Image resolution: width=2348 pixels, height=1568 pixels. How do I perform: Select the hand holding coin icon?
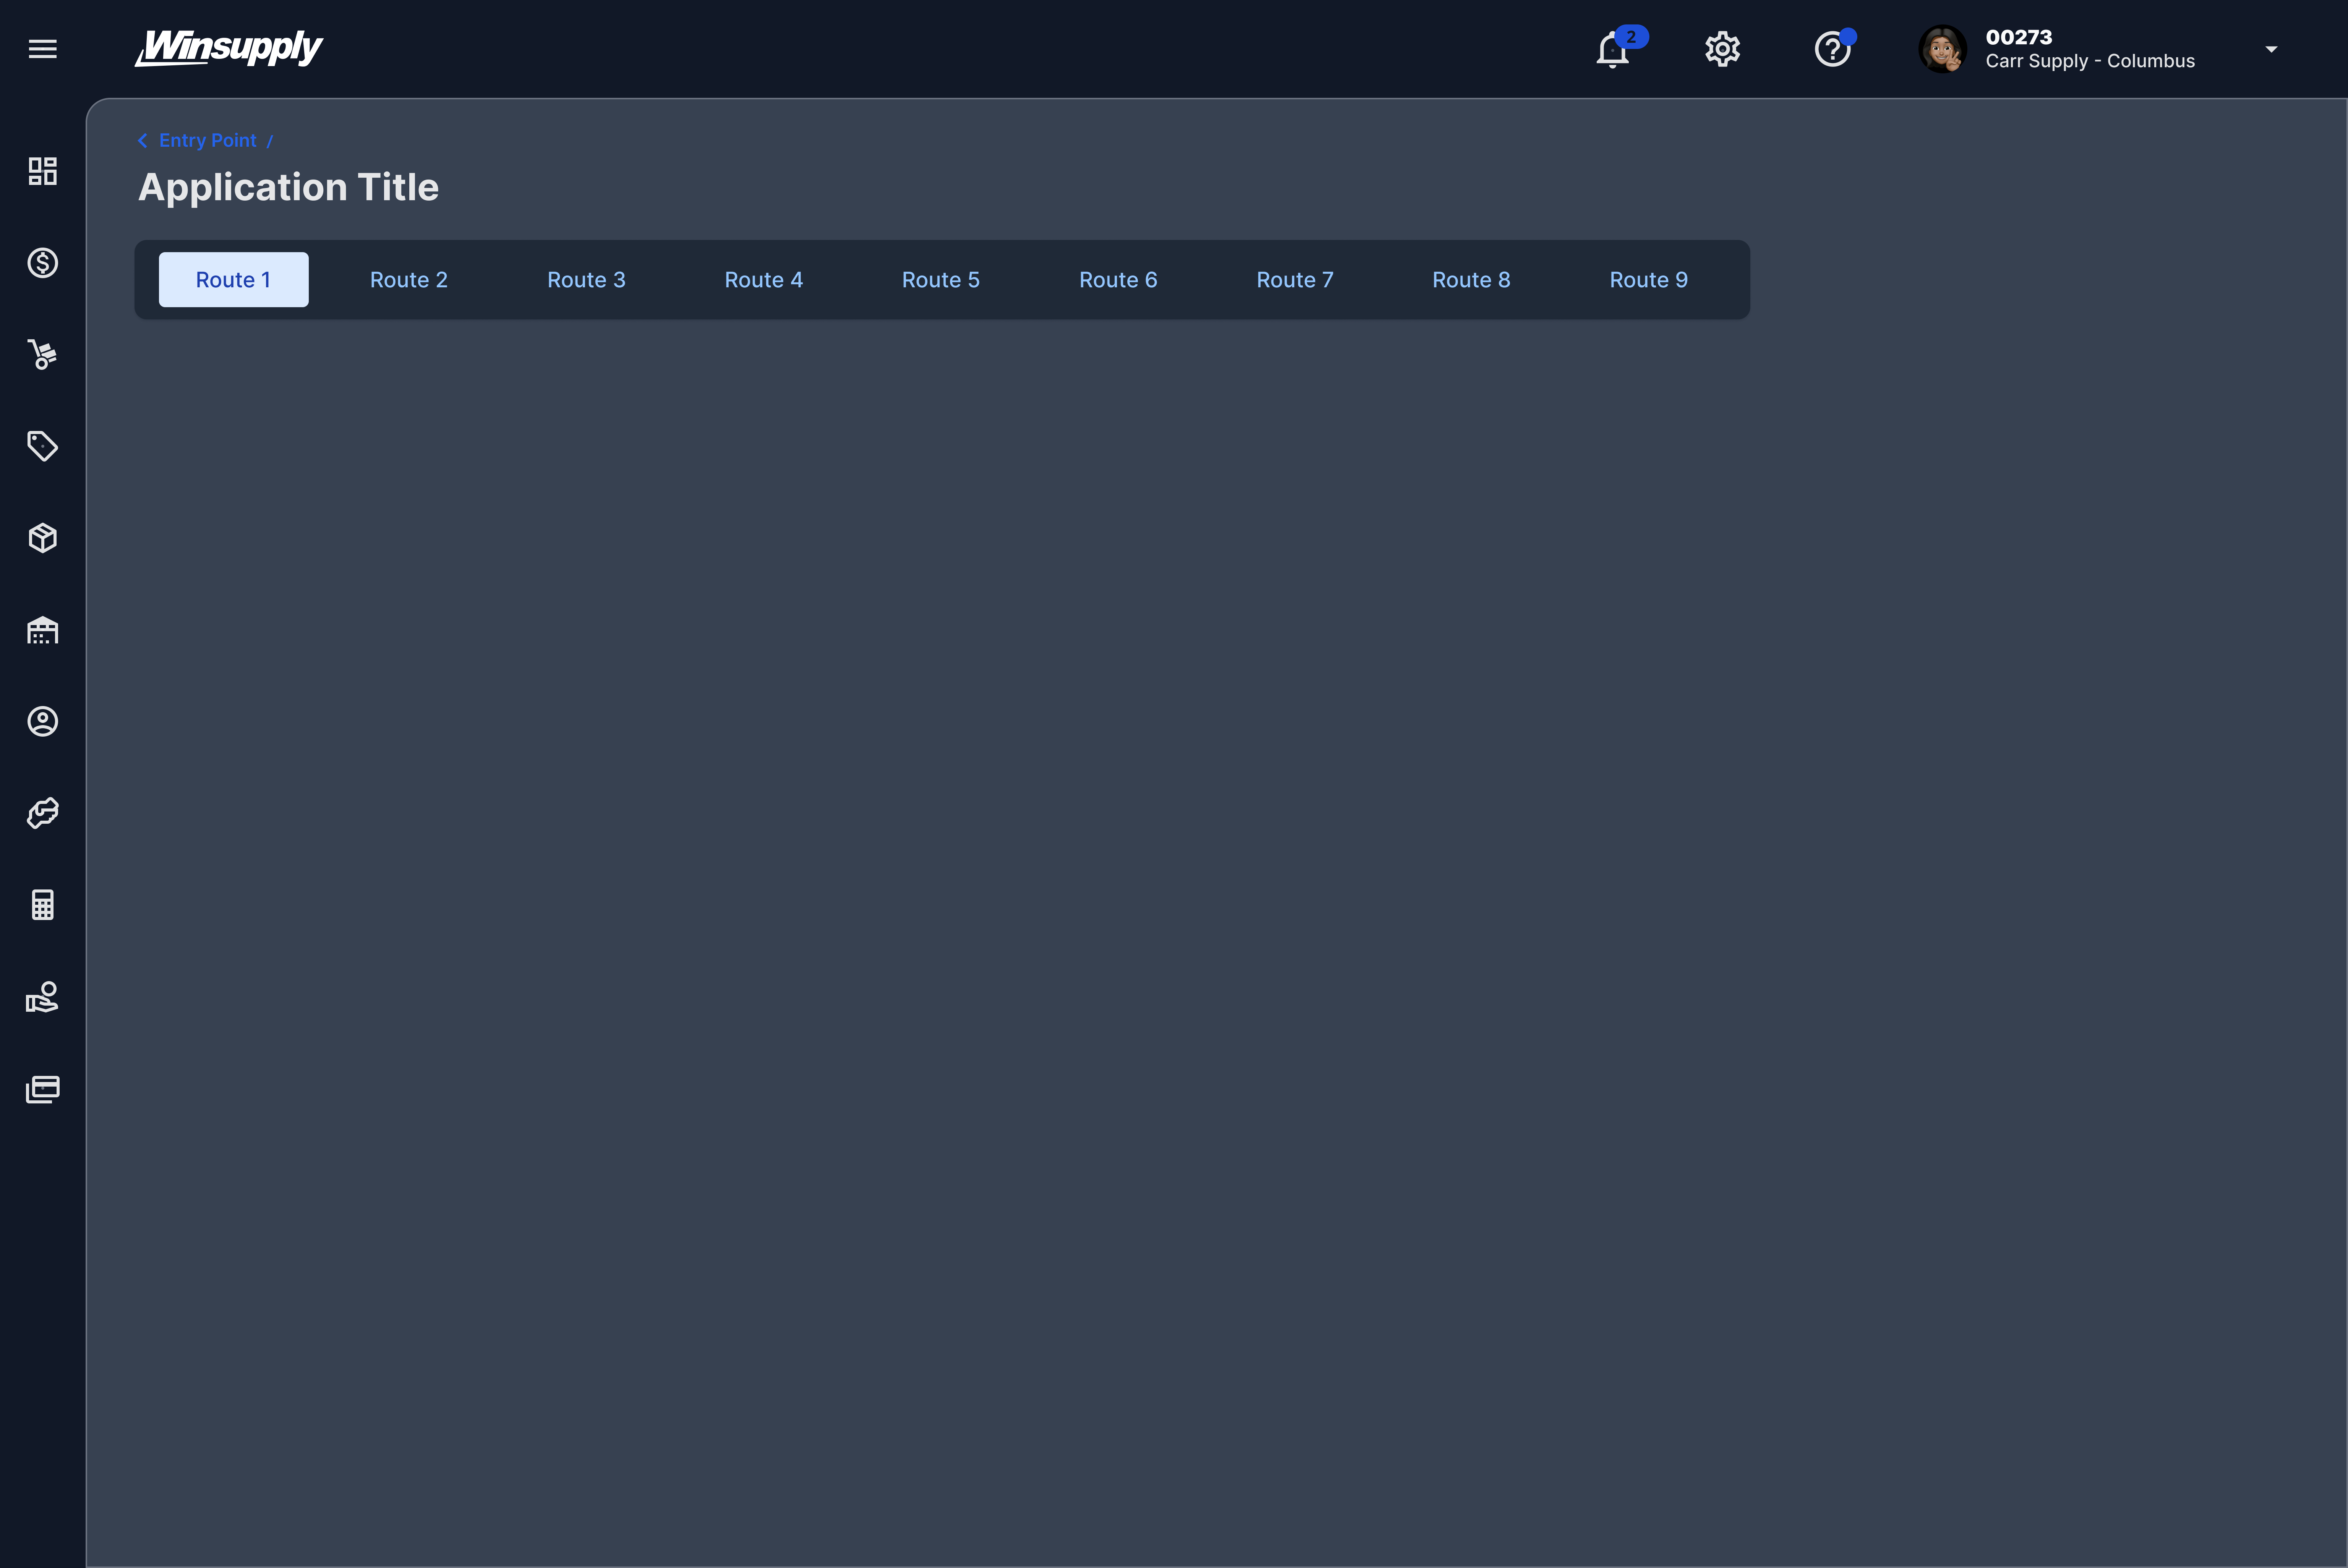coord(42,997)
